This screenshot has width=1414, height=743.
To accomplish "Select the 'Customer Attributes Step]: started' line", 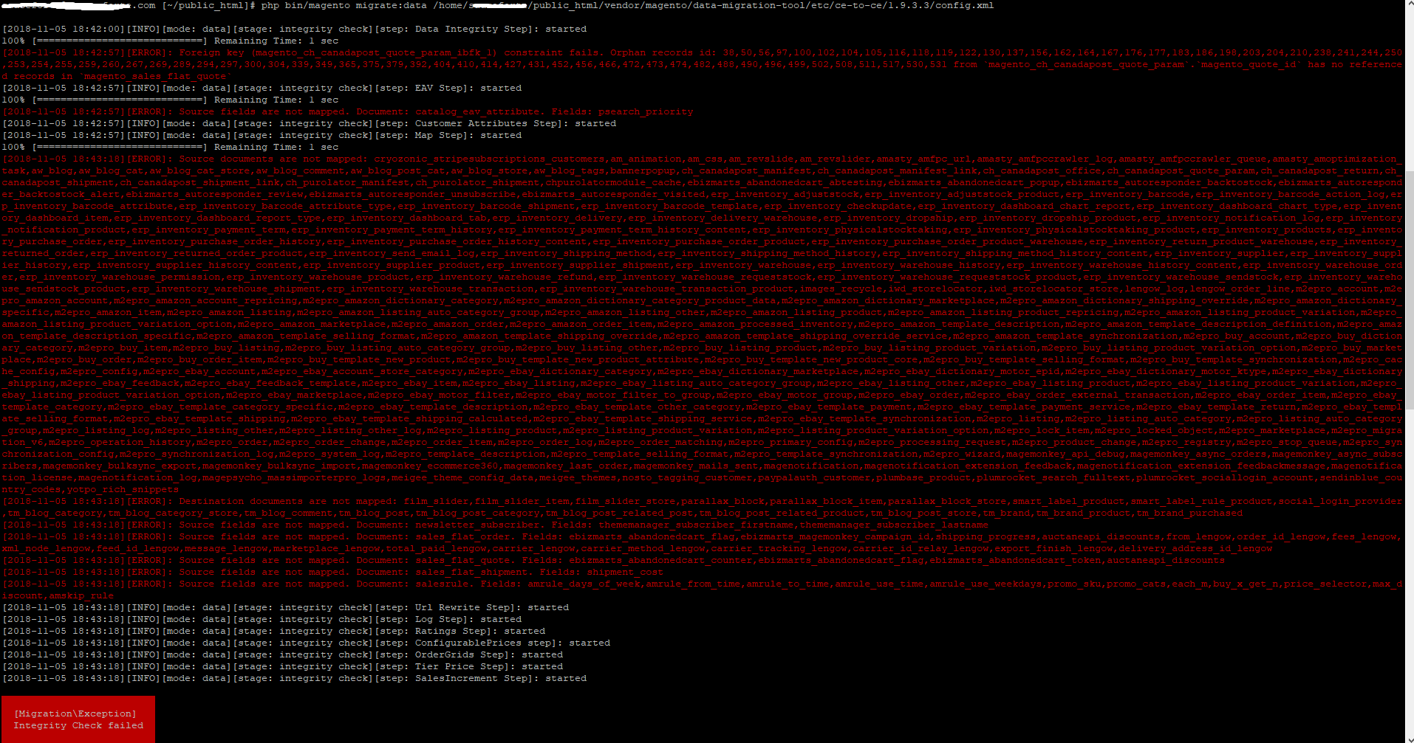I will (310, 123).
